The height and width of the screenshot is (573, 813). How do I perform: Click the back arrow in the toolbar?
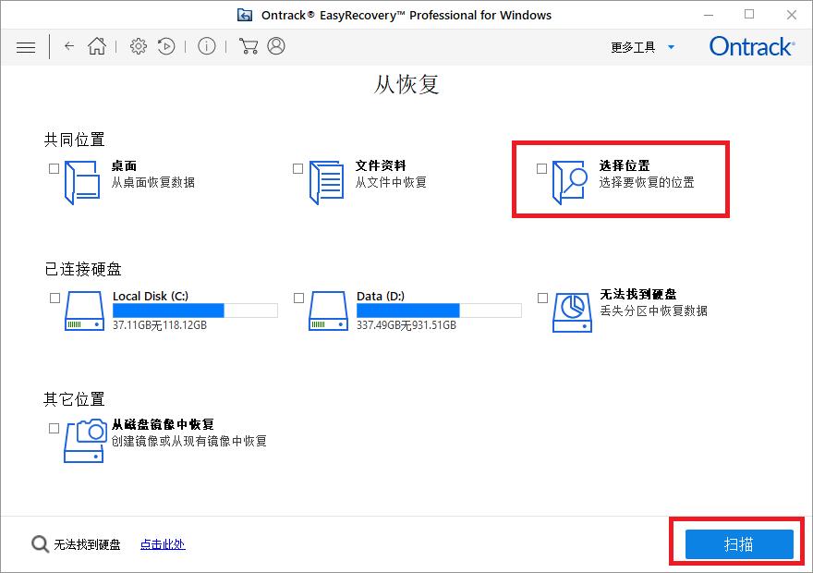[x=70, y=45]
